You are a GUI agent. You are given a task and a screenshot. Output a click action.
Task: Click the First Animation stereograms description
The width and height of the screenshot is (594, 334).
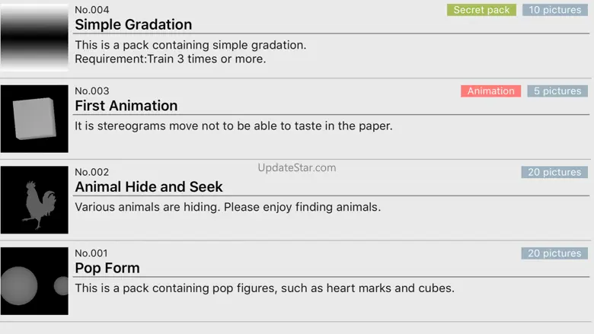pos(234,126)
